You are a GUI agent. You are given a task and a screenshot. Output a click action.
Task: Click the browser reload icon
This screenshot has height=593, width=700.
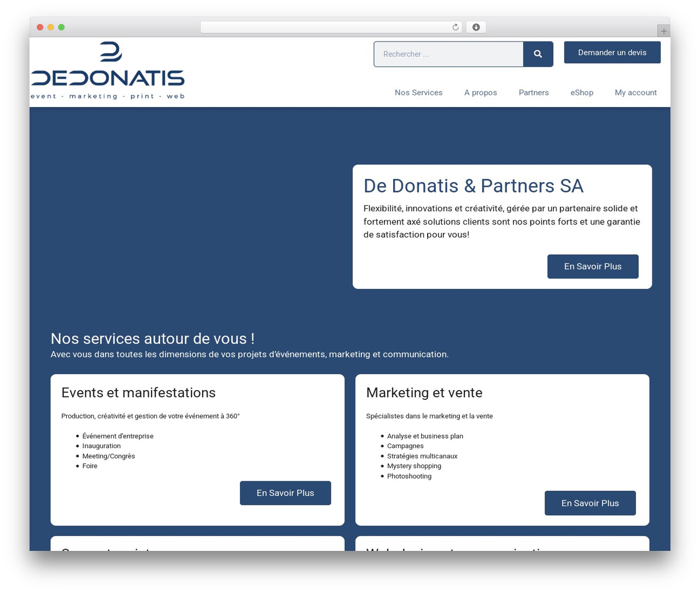tap(456, 27)
